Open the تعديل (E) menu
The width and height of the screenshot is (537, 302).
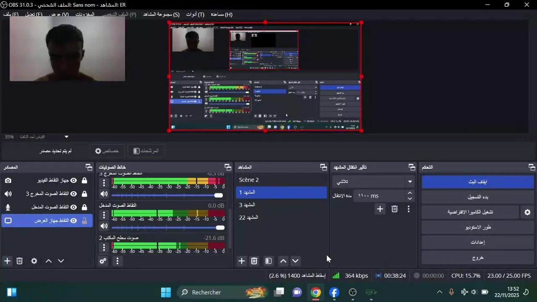point(34,14)
